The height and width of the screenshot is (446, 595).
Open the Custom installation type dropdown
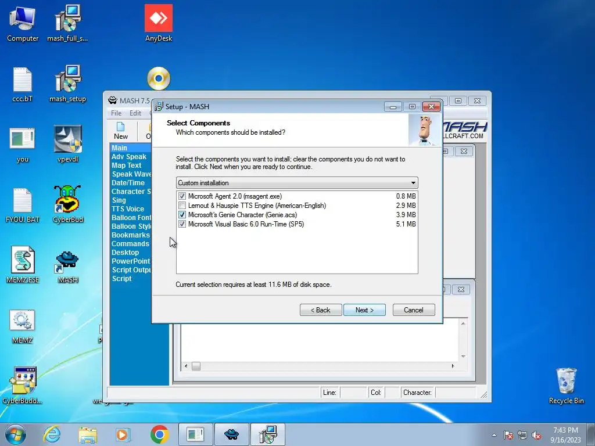297,183
